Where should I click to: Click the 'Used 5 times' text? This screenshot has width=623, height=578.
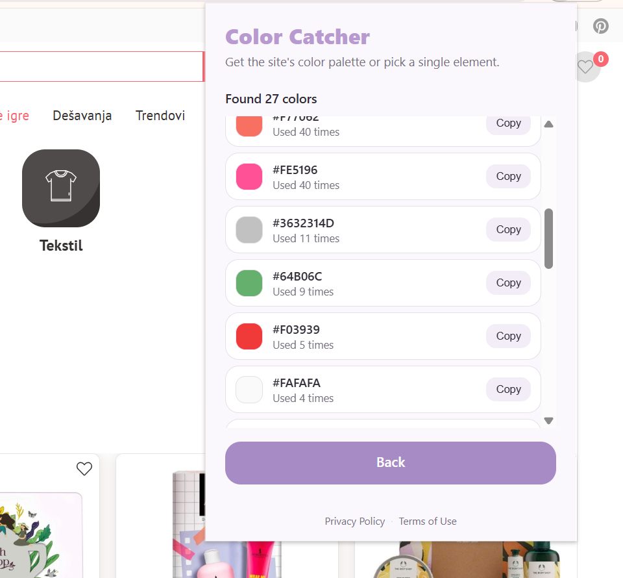coord(303,345)
